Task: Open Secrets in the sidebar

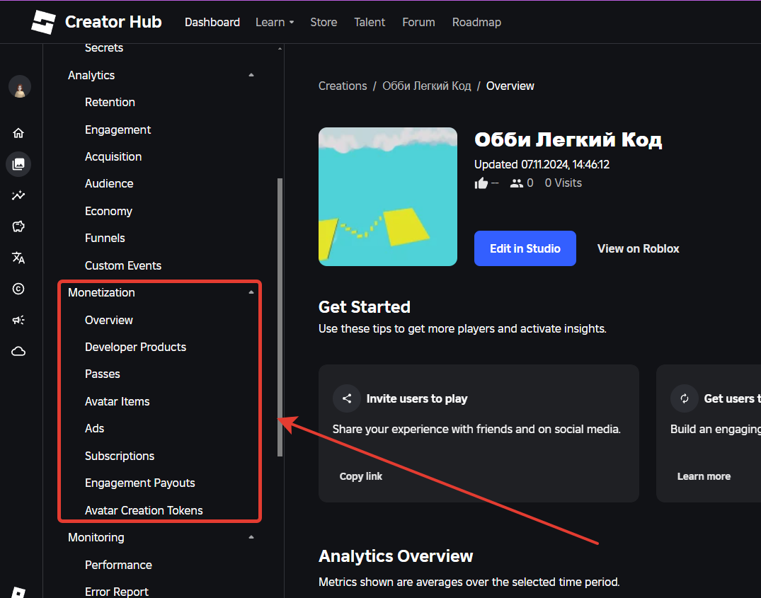Action: pos(104,47)
